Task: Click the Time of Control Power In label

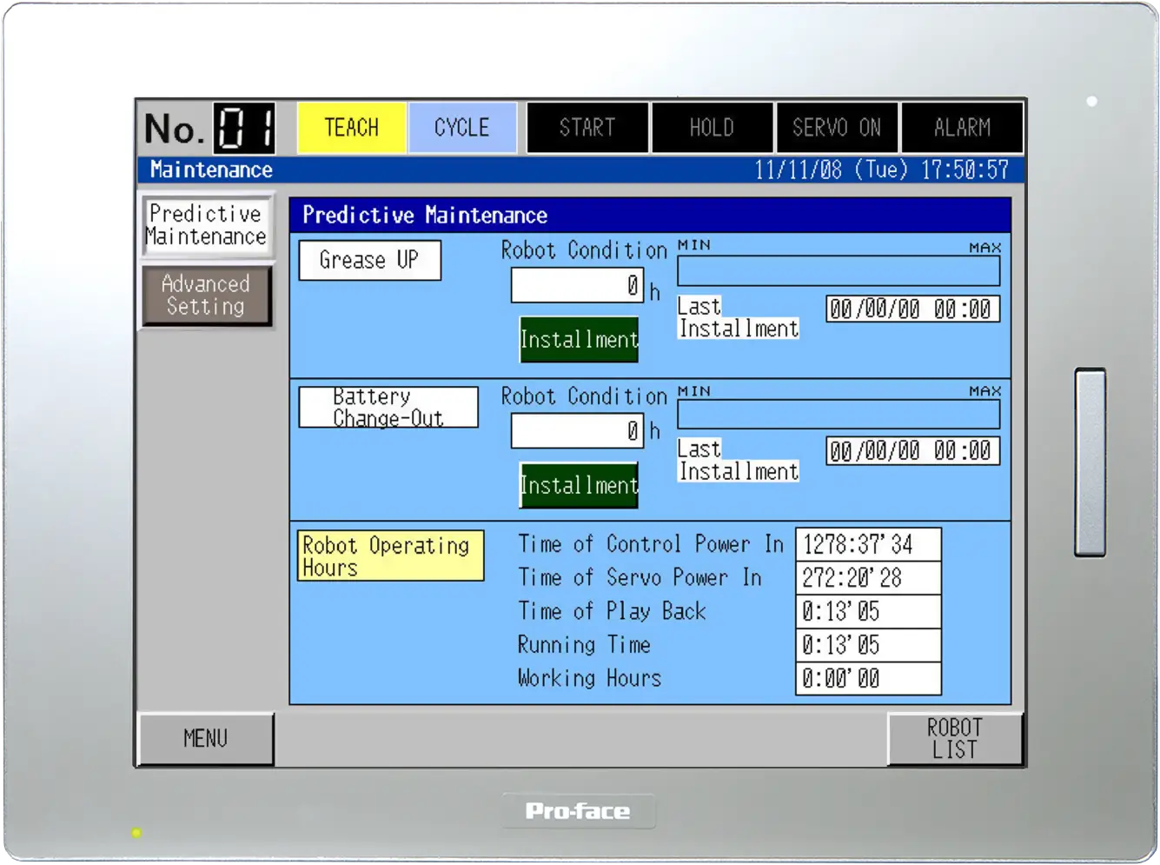Action: tap(651, 544)
